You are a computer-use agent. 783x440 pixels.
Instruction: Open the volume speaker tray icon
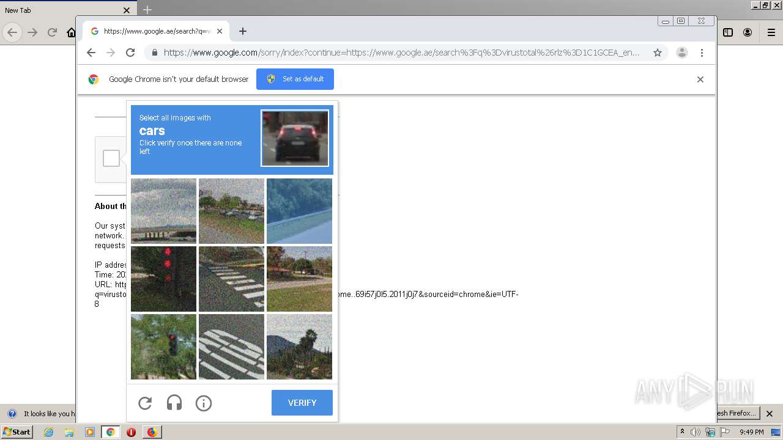696,432
